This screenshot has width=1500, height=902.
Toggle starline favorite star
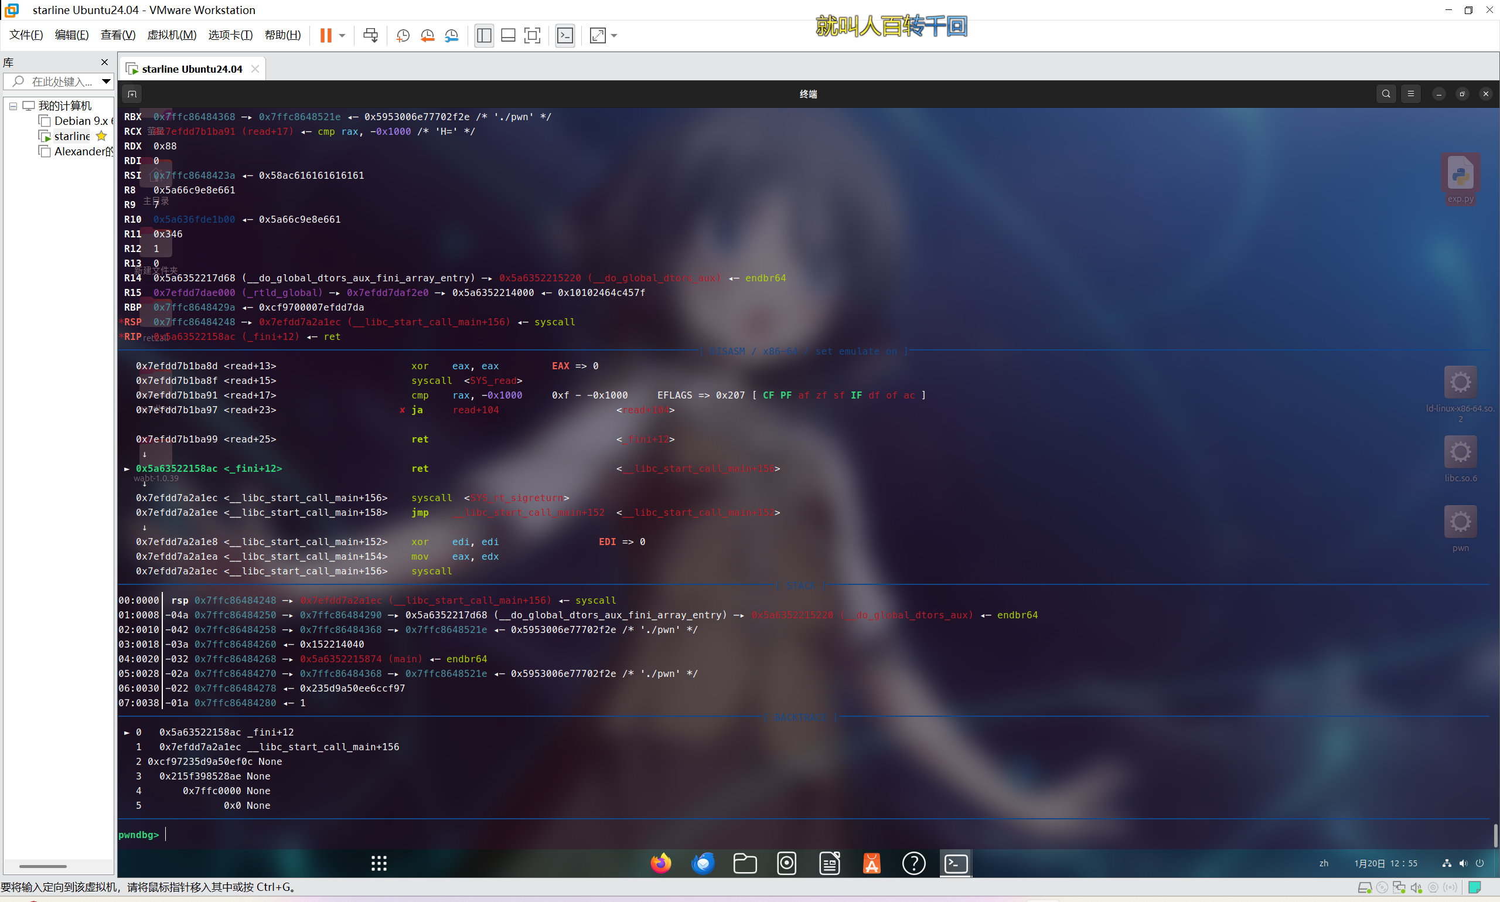click(x=101, y=136)
